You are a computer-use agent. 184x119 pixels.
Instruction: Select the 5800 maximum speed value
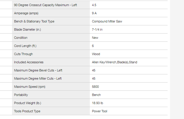point(95,87)
